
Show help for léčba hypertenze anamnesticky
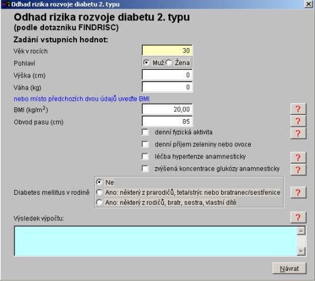click(299, 158)
